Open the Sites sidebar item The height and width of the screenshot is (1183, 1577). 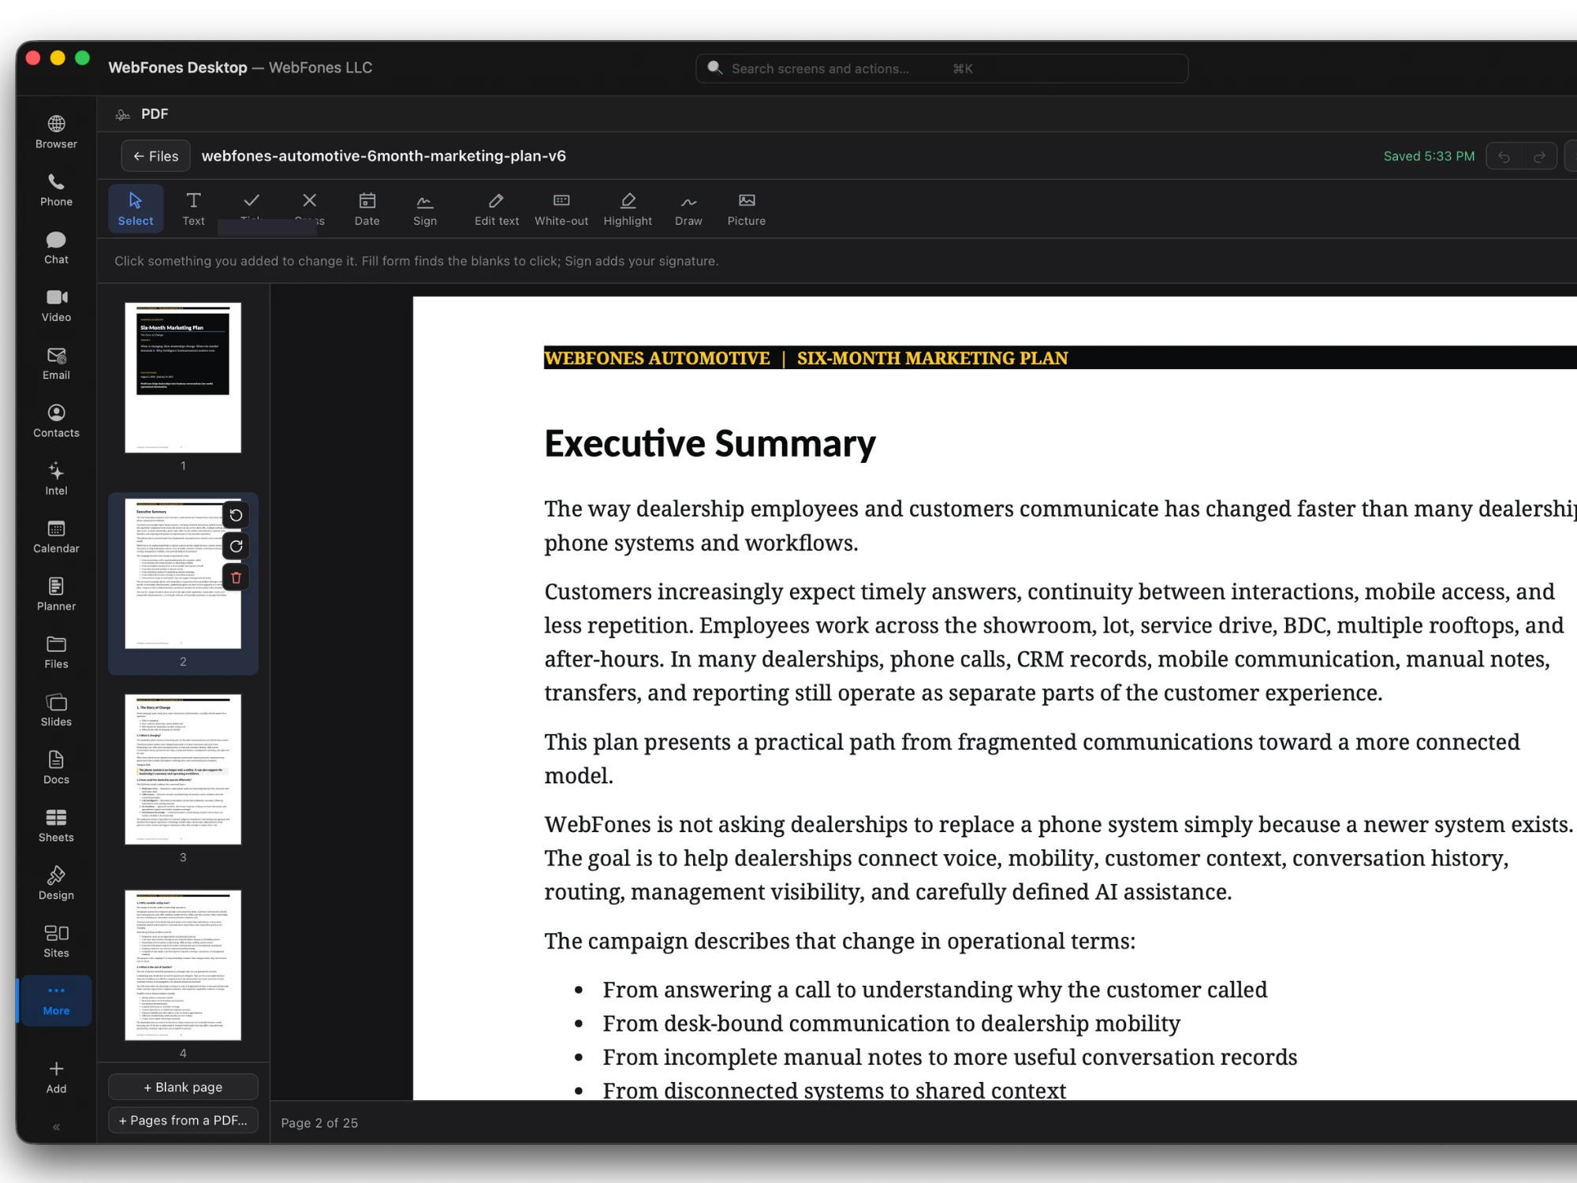point(56,942)
